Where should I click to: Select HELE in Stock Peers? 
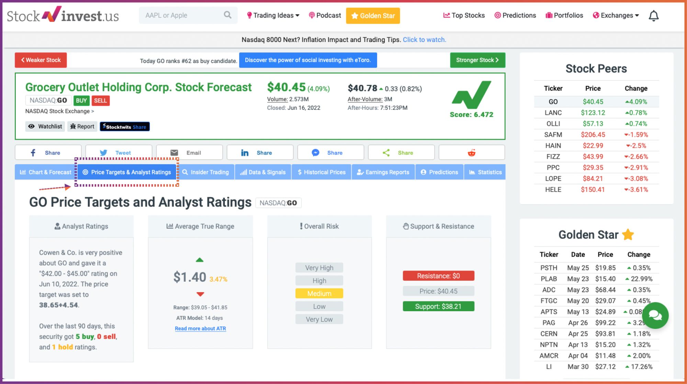553,190
